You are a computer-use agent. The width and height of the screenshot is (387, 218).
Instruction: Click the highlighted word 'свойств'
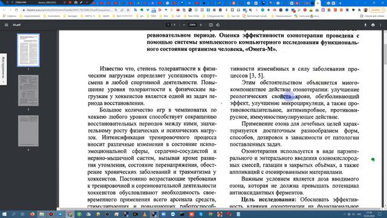282,96
